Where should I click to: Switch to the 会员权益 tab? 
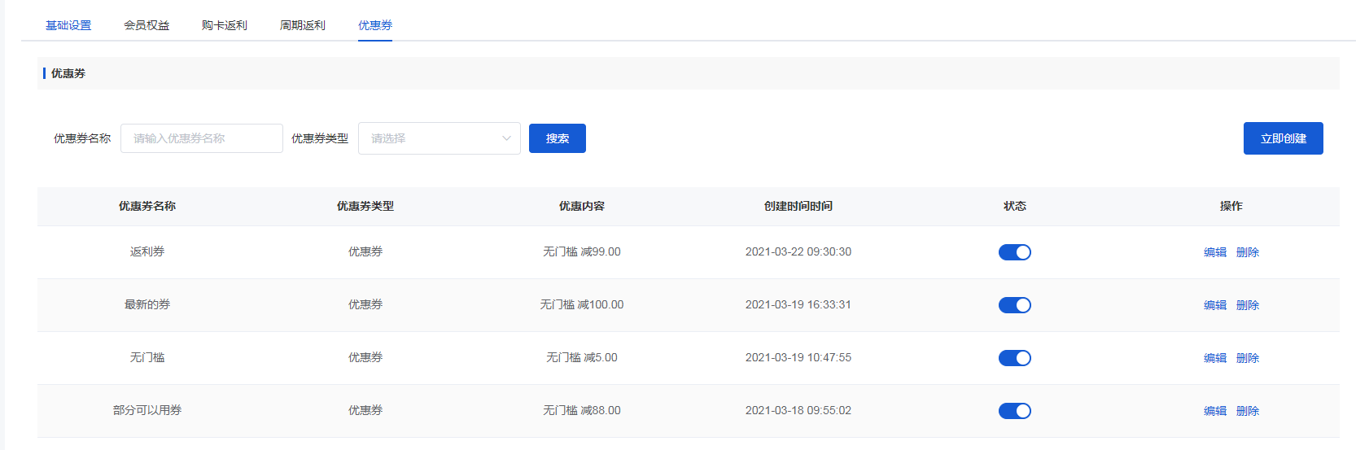147,25
